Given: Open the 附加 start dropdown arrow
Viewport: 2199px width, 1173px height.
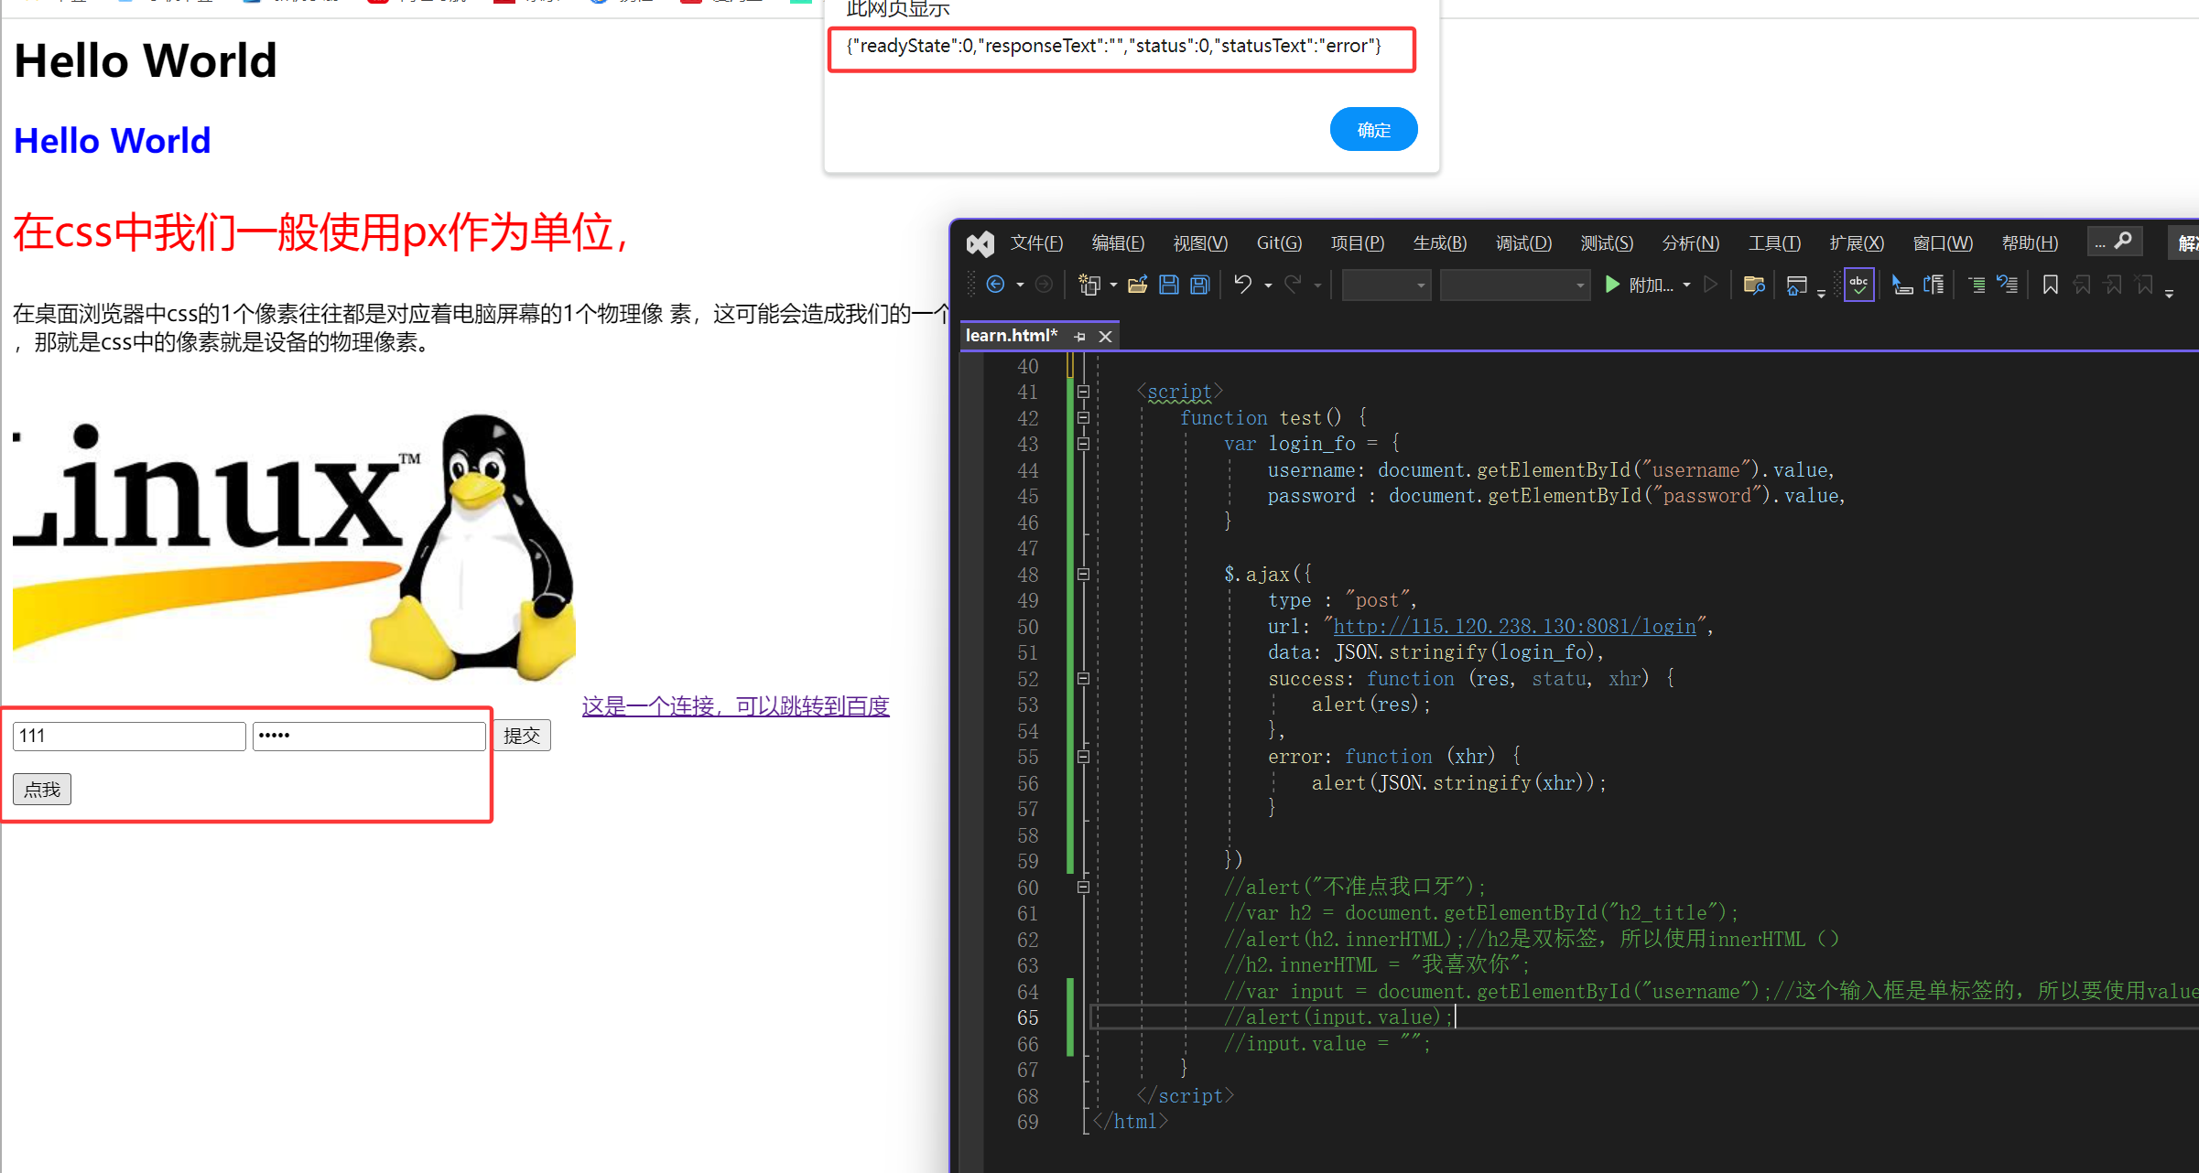Looking at the screenshot, I should [x=1686, y=285].
